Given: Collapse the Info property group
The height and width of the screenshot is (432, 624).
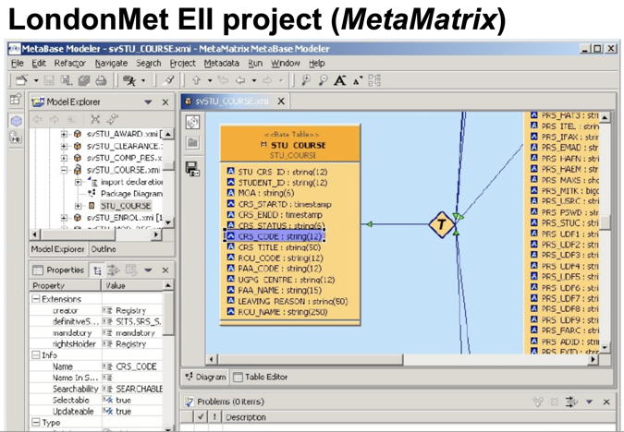Looking at the screenshot, I should point(36,355).
